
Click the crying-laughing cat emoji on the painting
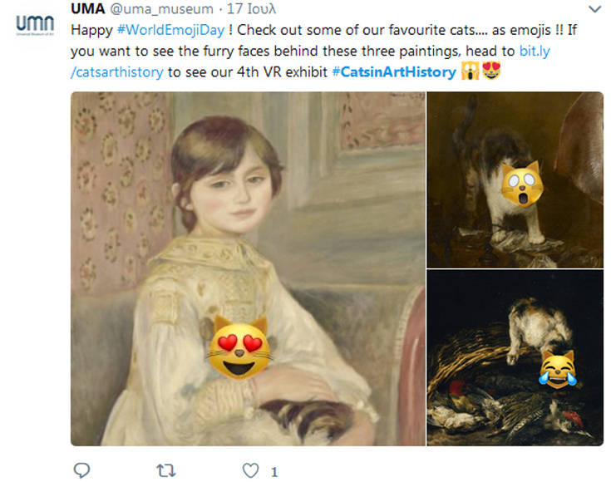[x=559, y=370]
